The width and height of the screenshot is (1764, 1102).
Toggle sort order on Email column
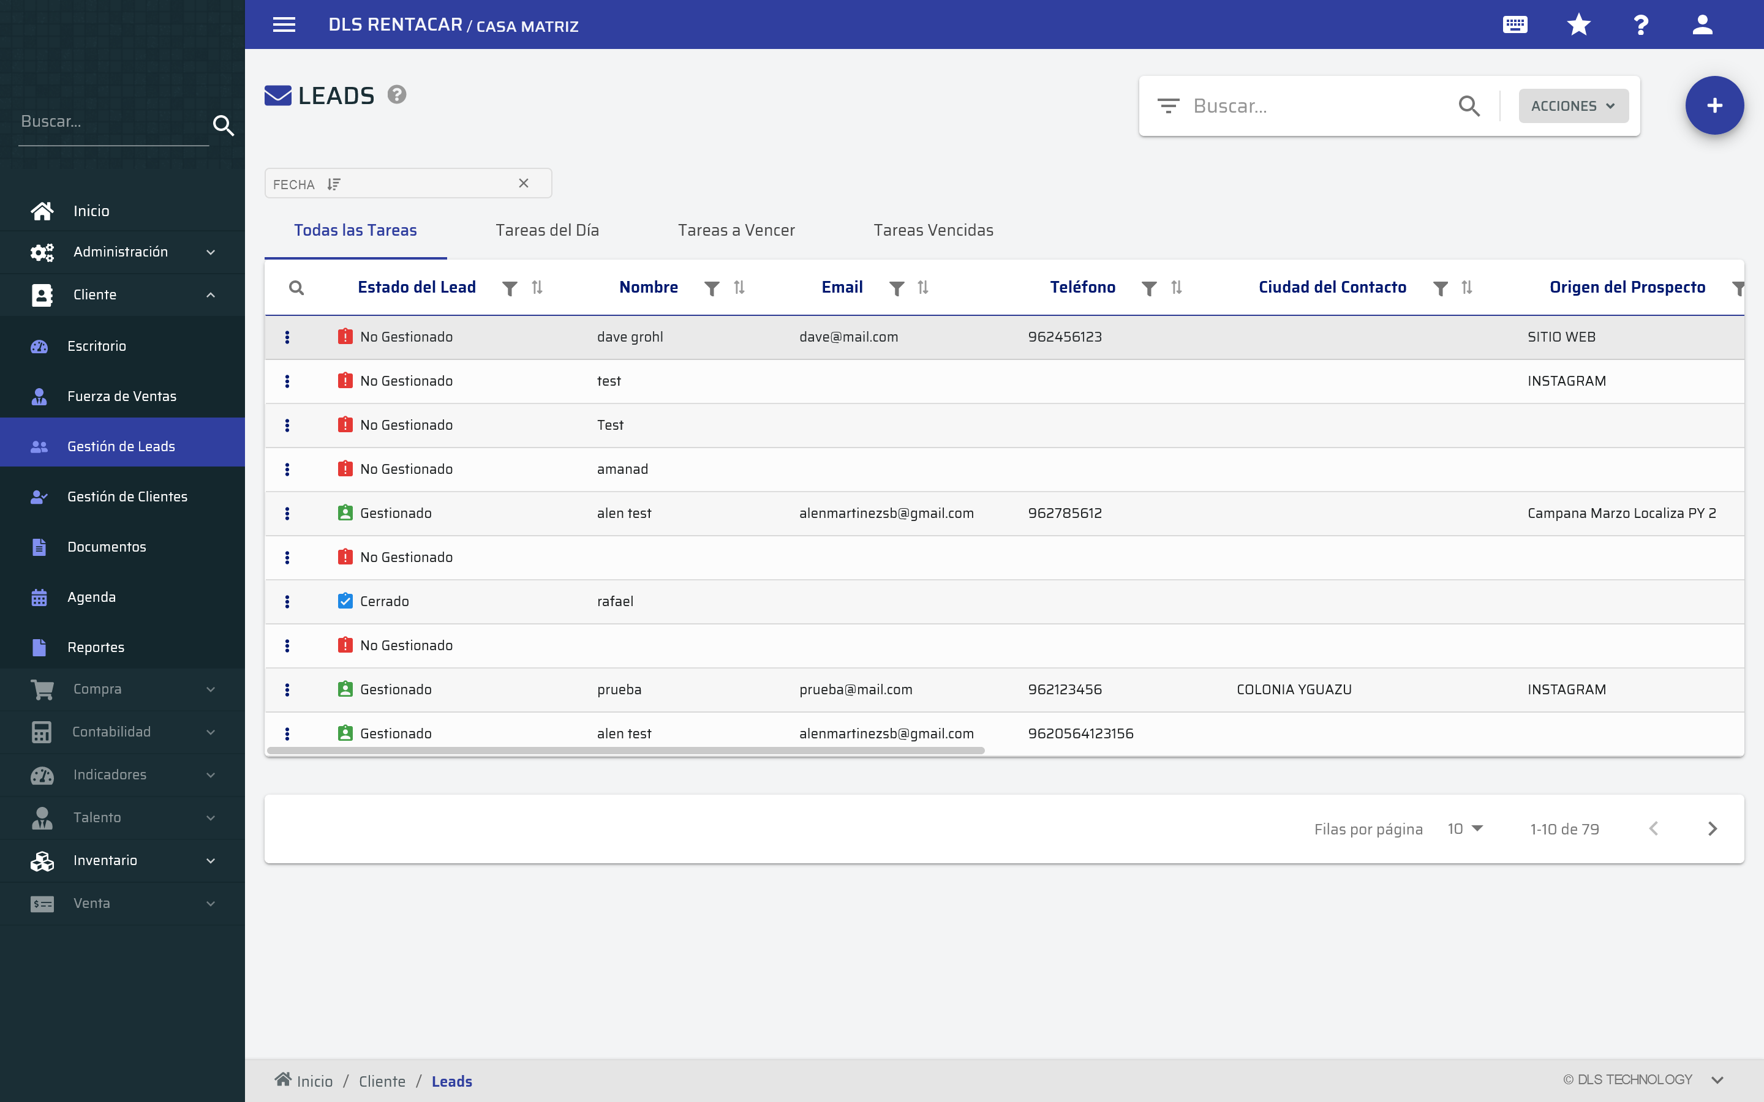[x=923, y=288]
